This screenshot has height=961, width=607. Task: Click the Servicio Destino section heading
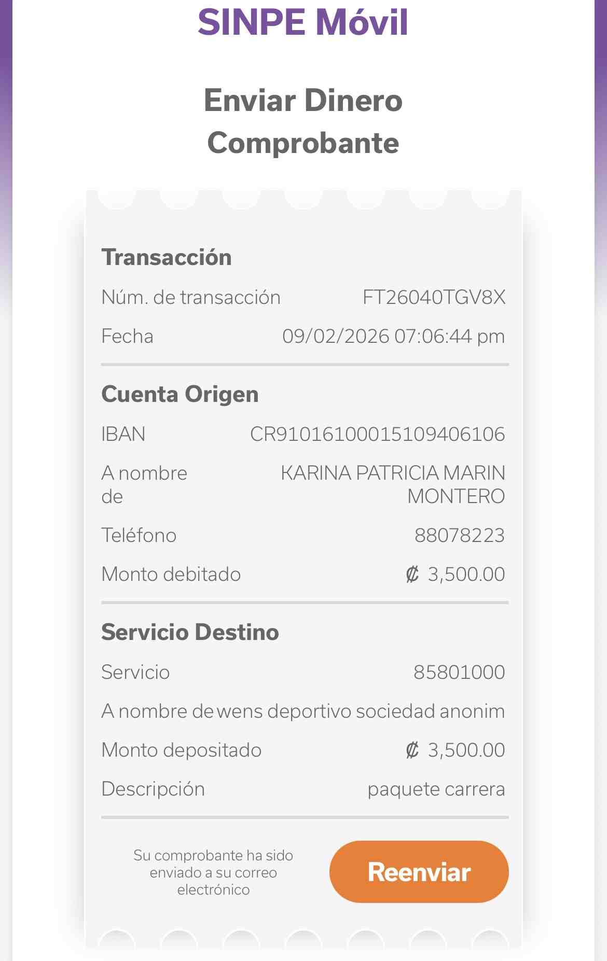tap(190, 632)
